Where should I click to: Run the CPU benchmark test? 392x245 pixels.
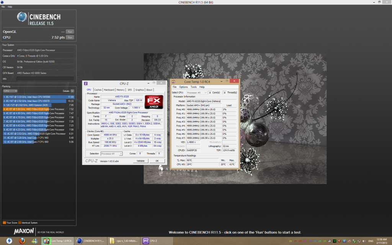coord(70,38)
